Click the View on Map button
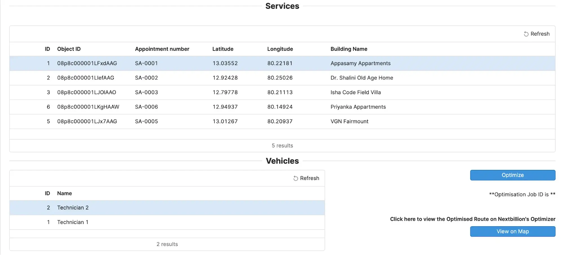Image resolution: width=563 pixels, height=255 pixels. tap(513, 231)
